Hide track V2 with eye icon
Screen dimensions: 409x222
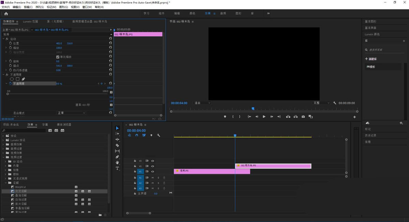pos(153,166)
